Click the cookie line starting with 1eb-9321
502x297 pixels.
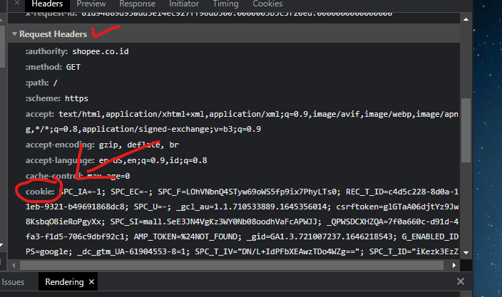point(242,207)
